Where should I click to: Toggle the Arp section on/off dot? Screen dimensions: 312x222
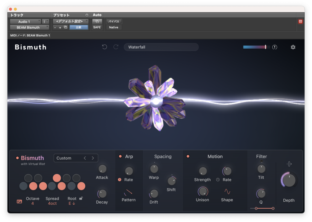pyautogui.click(x=120, y=157)
